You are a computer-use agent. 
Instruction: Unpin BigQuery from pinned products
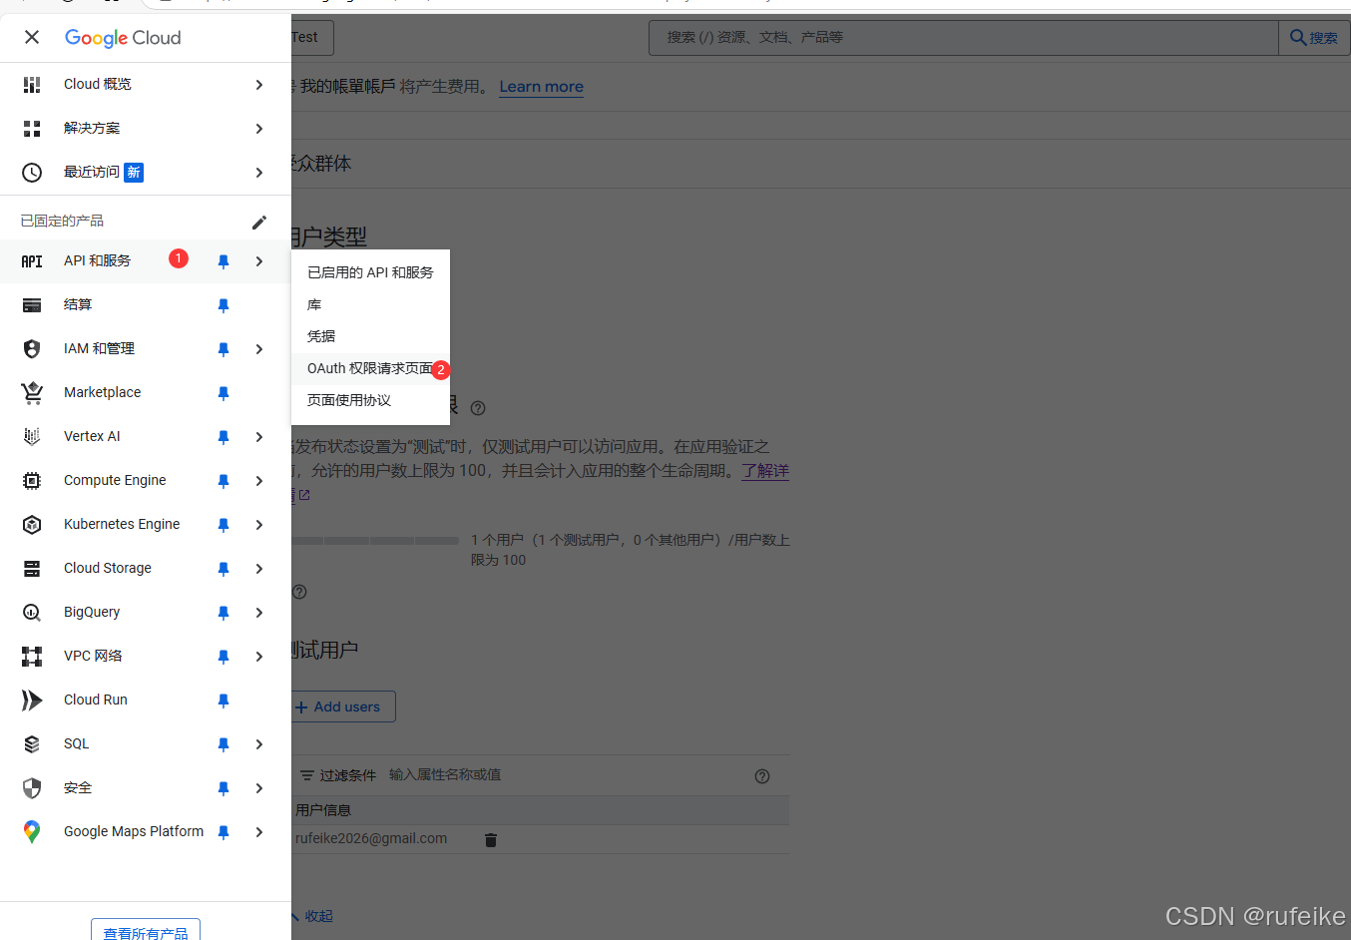coord(224,613)
